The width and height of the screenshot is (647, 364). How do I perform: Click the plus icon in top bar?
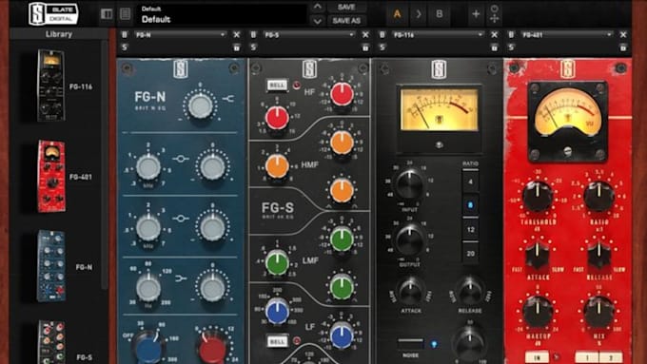click(x=476, y=14)
